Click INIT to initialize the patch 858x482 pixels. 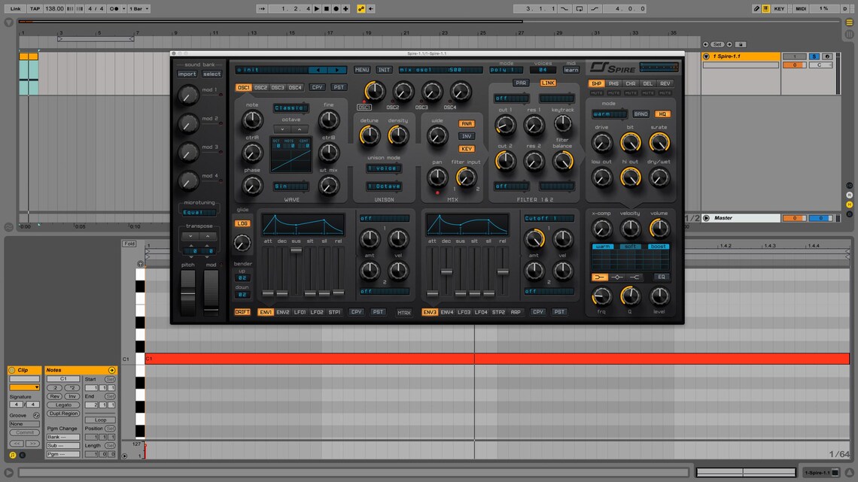pyautogui.click(x=385, y=69)
